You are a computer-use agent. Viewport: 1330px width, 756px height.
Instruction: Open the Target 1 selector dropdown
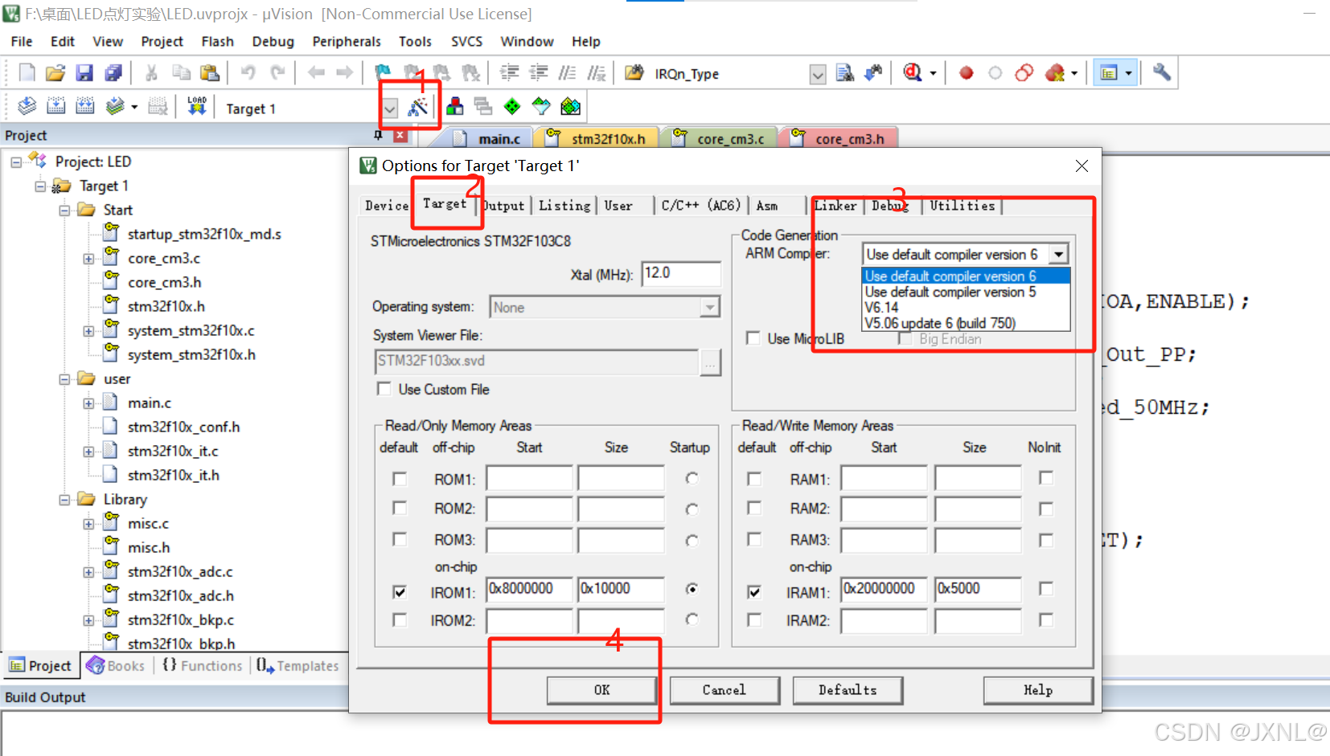(x=390, y=108)
